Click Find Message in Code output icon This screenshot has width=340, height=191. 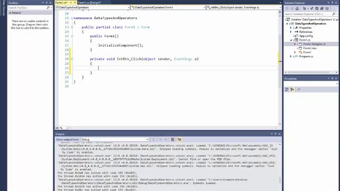click(154, 140)
